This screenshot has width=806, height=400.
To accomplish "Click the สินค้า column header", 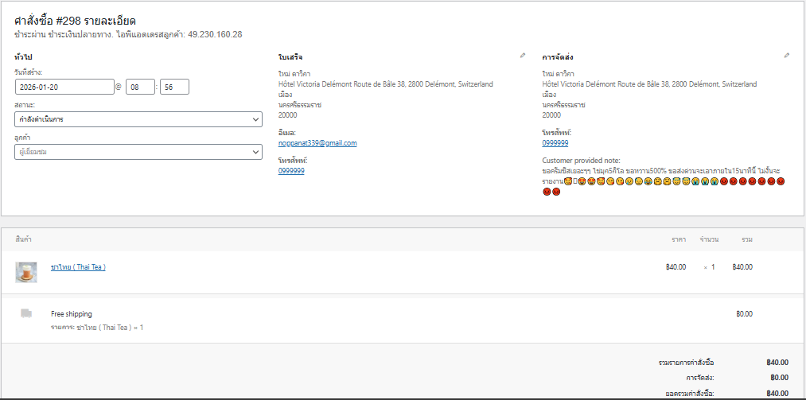I will [23, 239].
